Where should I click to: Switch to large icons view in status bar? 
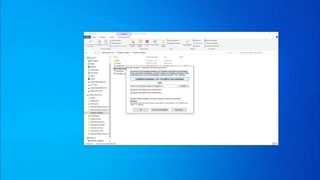pyautogui.click(x=276, y=143)
